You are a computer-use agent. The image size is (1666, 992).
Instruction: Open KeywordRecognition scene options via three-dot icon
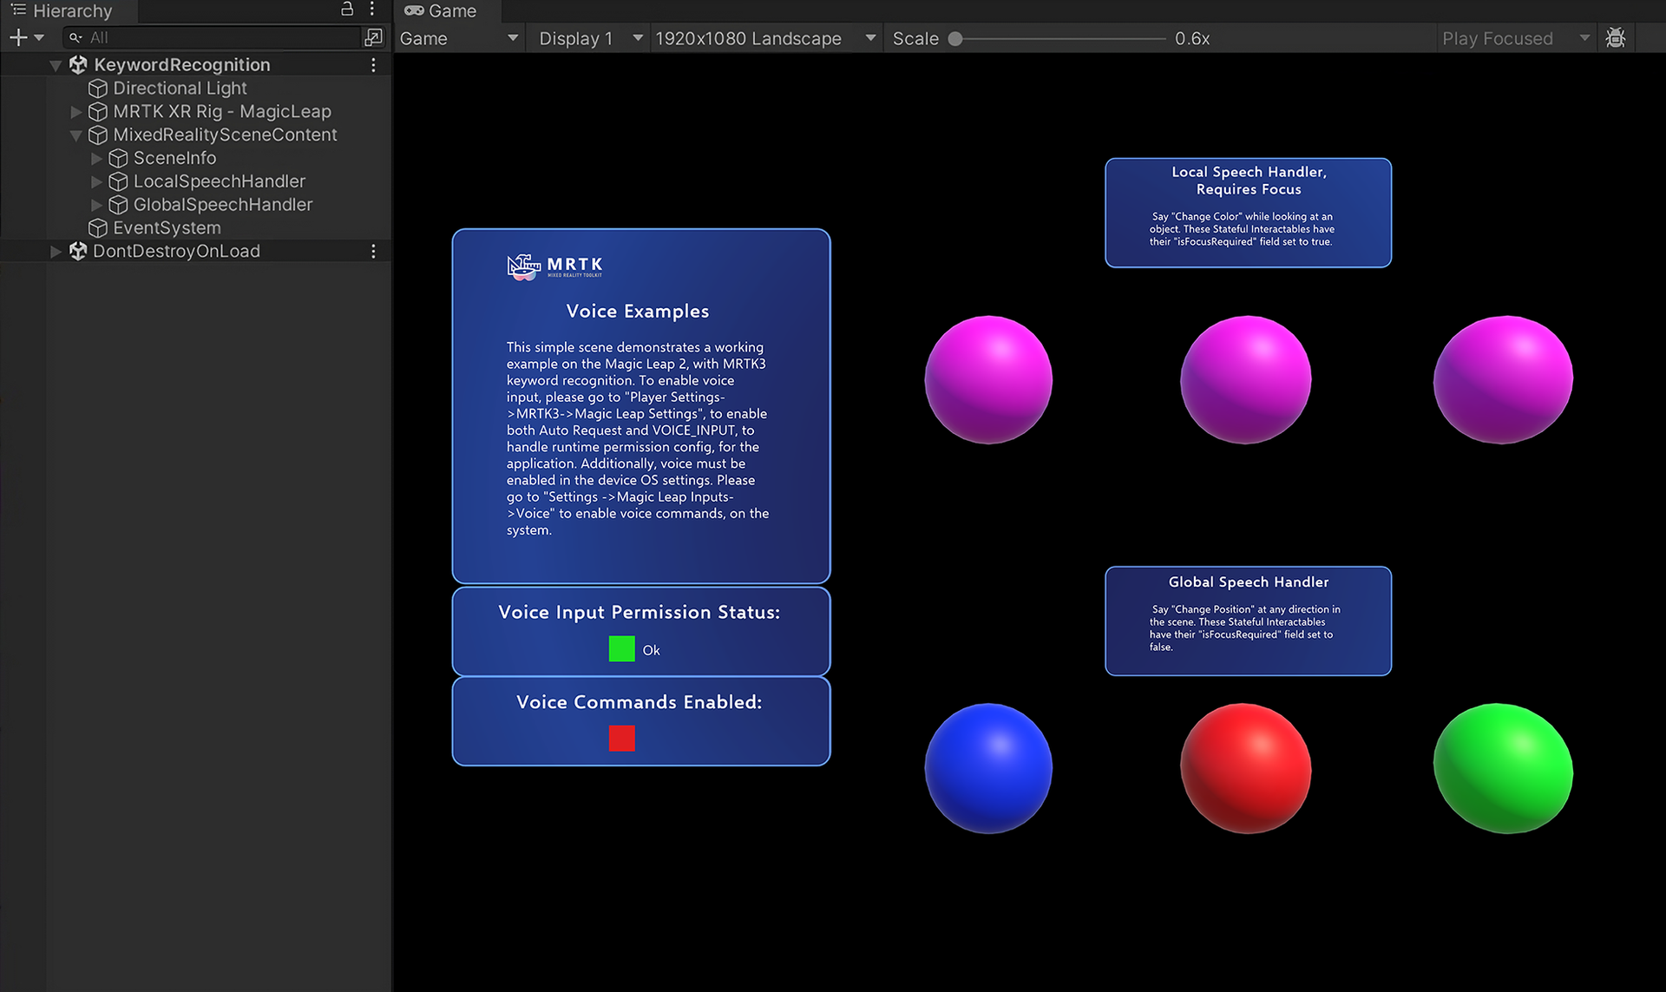pyautogui.click(x=373, y=64)
